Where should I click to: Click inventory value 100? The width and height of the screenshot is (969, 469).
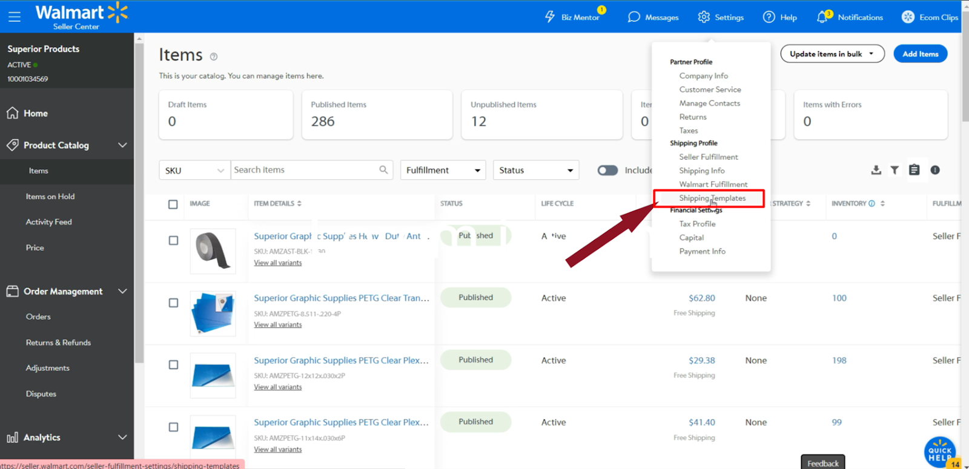(839, 298)
